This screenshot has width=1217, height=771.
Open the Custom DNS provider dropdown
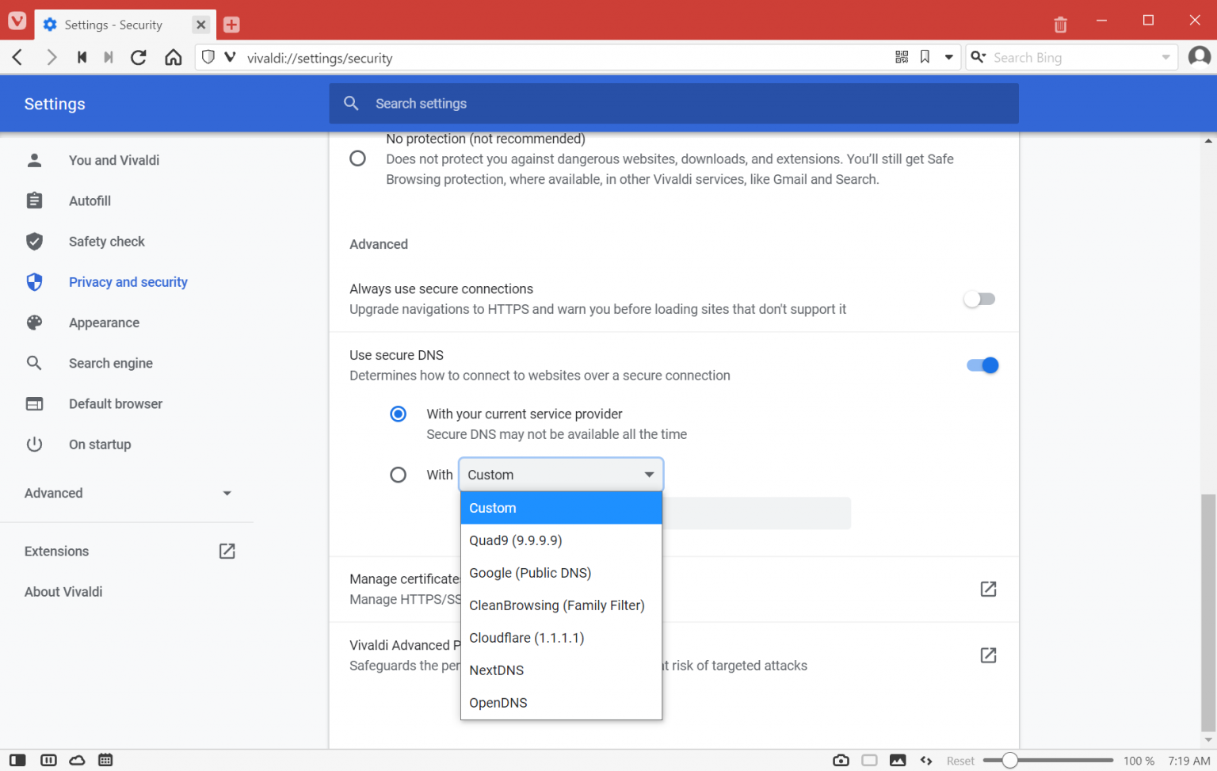tap(560, 474)
